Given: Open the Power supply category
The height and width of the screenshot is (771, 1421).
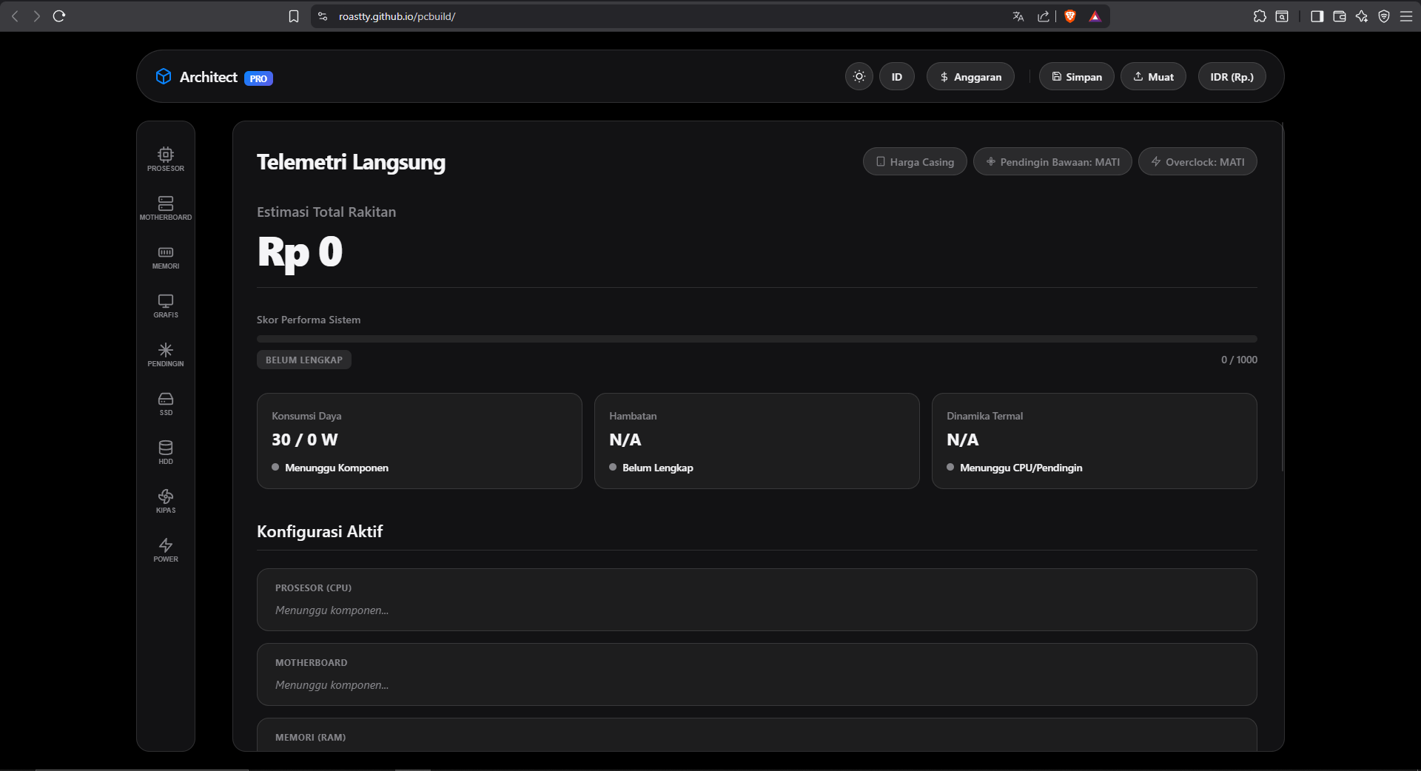Looking at the screenshot, I should [x=166, y=550].
